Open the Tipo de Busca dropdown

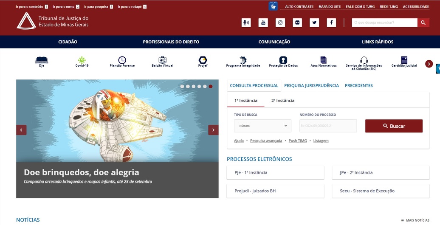(x=262, y=126)
